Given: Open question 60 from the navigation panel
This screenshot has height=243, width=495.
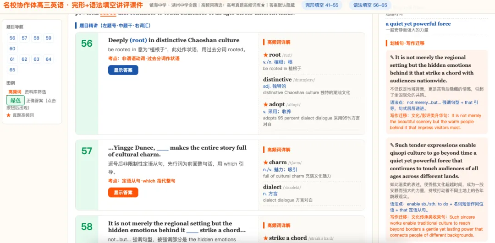Looking at the screenshot, I should (x=12, y=49).
